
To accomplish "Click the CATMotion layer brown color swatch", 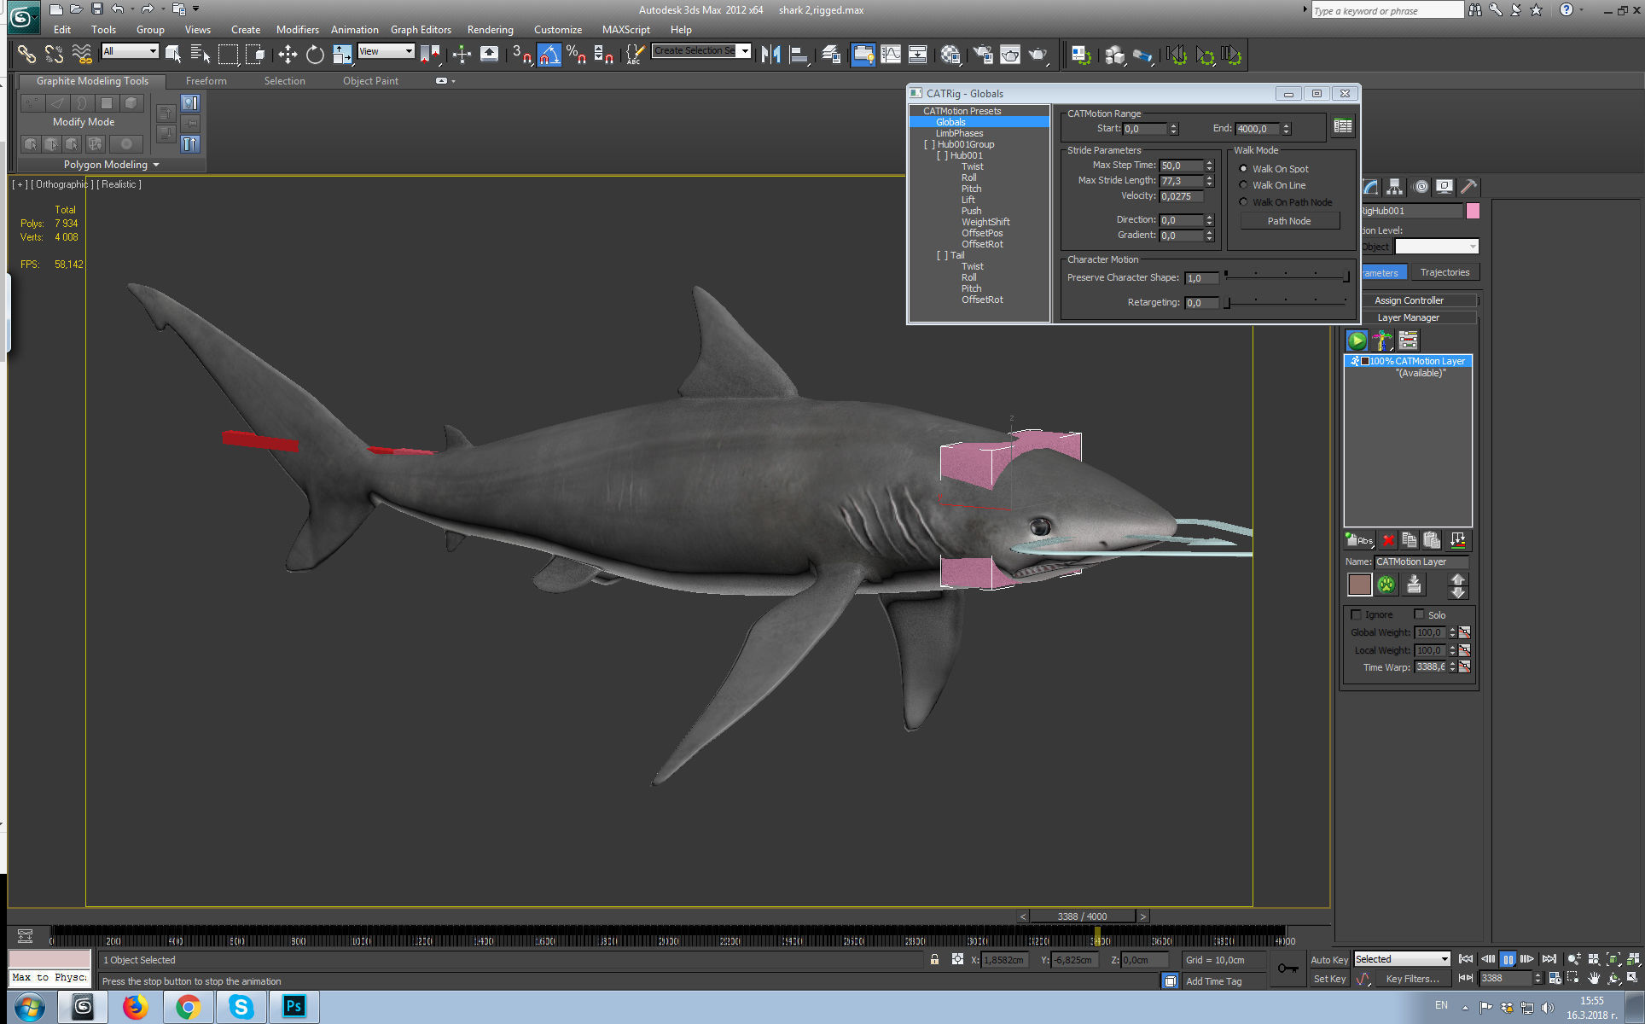I will (x=1359, y=585).
